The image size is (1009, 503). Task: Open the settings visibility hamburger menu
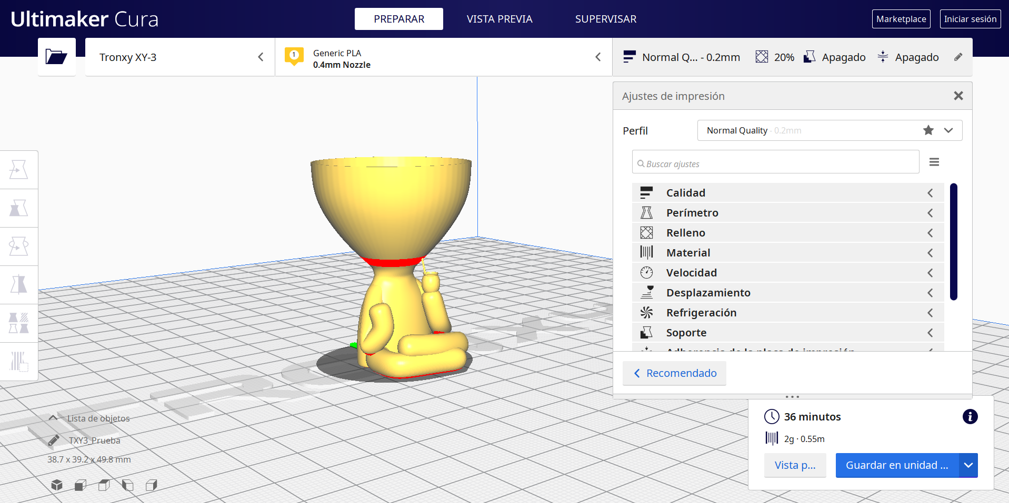tap(934, 162)
